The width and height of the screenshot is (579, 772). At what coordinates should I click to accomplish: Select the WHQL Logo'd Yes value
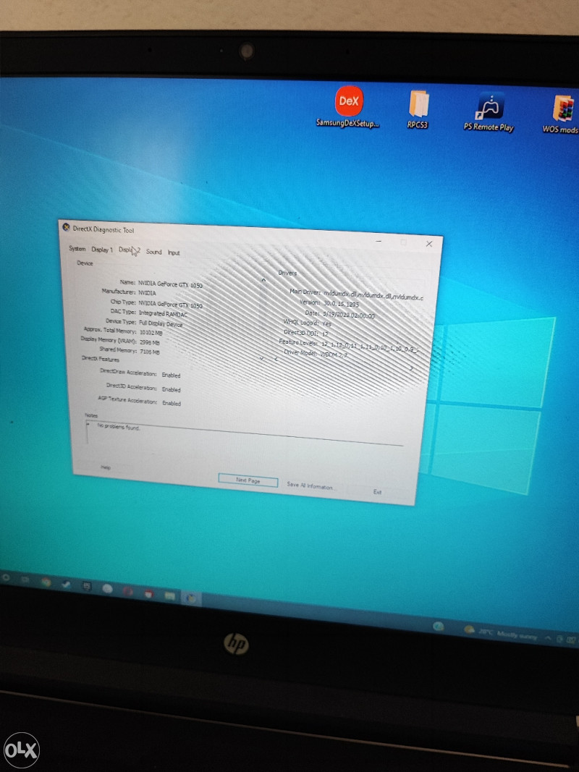pyautogui.click(x=327, y=323)
